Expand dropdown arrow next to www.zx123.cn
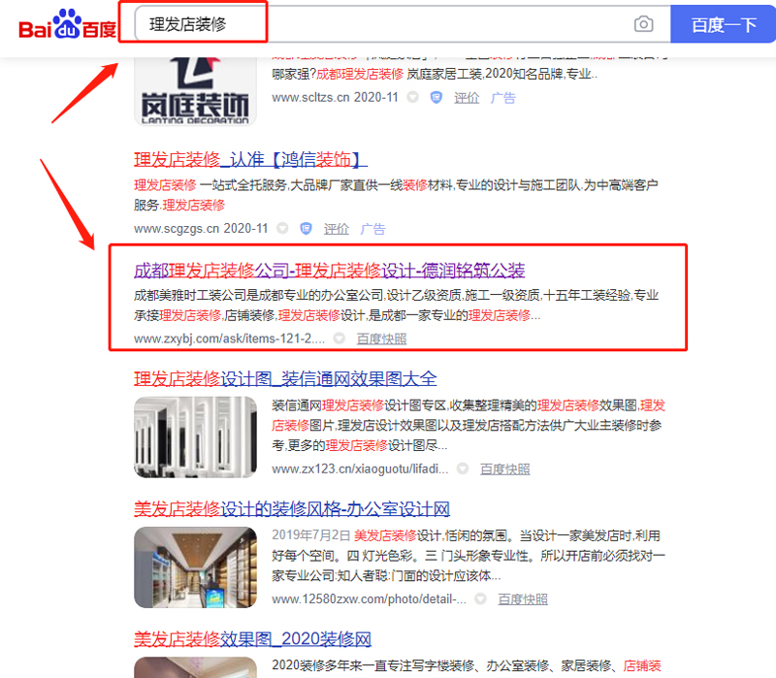Image resolution: width=776 pixels, height=678 pixels. pos(463,469)
